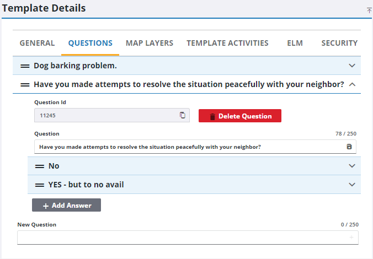Click the drag handle beside the No answer
Viewport: 373px width, 259px height.
40,166
